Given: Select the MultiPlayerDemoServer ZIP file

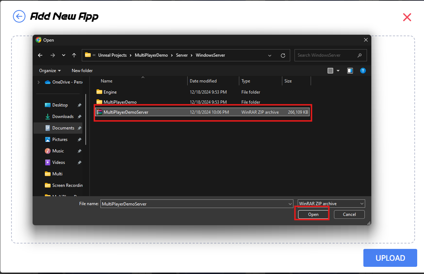Looking at the screenshot, I should click(126, 112).
